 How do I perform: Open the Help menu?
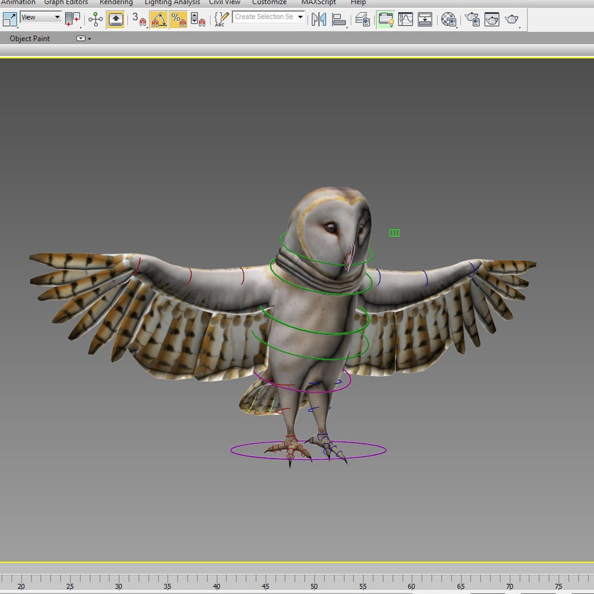[358, 3]
